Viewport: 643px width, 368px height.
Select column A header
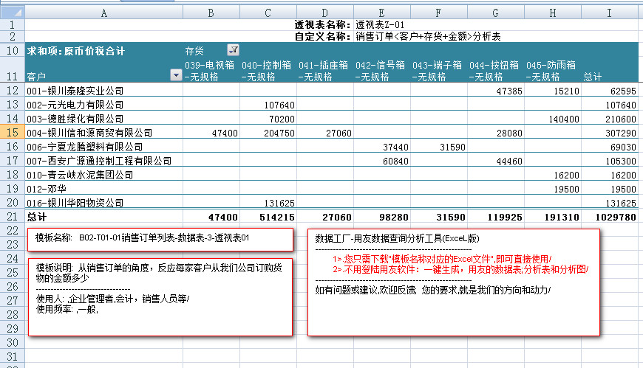pyautogui.click(x=103, y=13)
